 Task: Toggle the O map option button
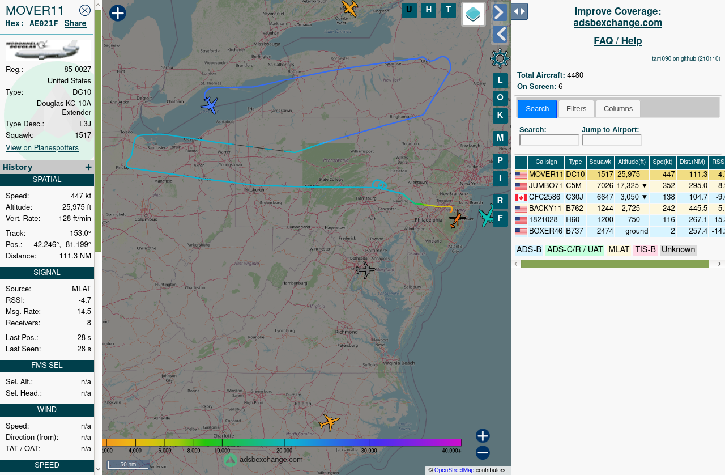[500, 98]
